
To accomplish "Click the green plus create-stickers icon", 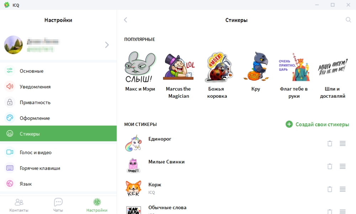I will click(289, 124).
